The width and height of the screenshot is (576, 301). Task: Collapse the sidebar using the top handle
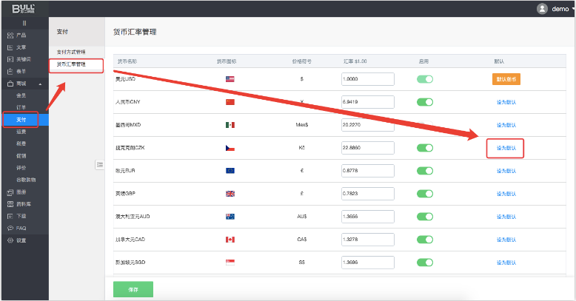point(24,24)
